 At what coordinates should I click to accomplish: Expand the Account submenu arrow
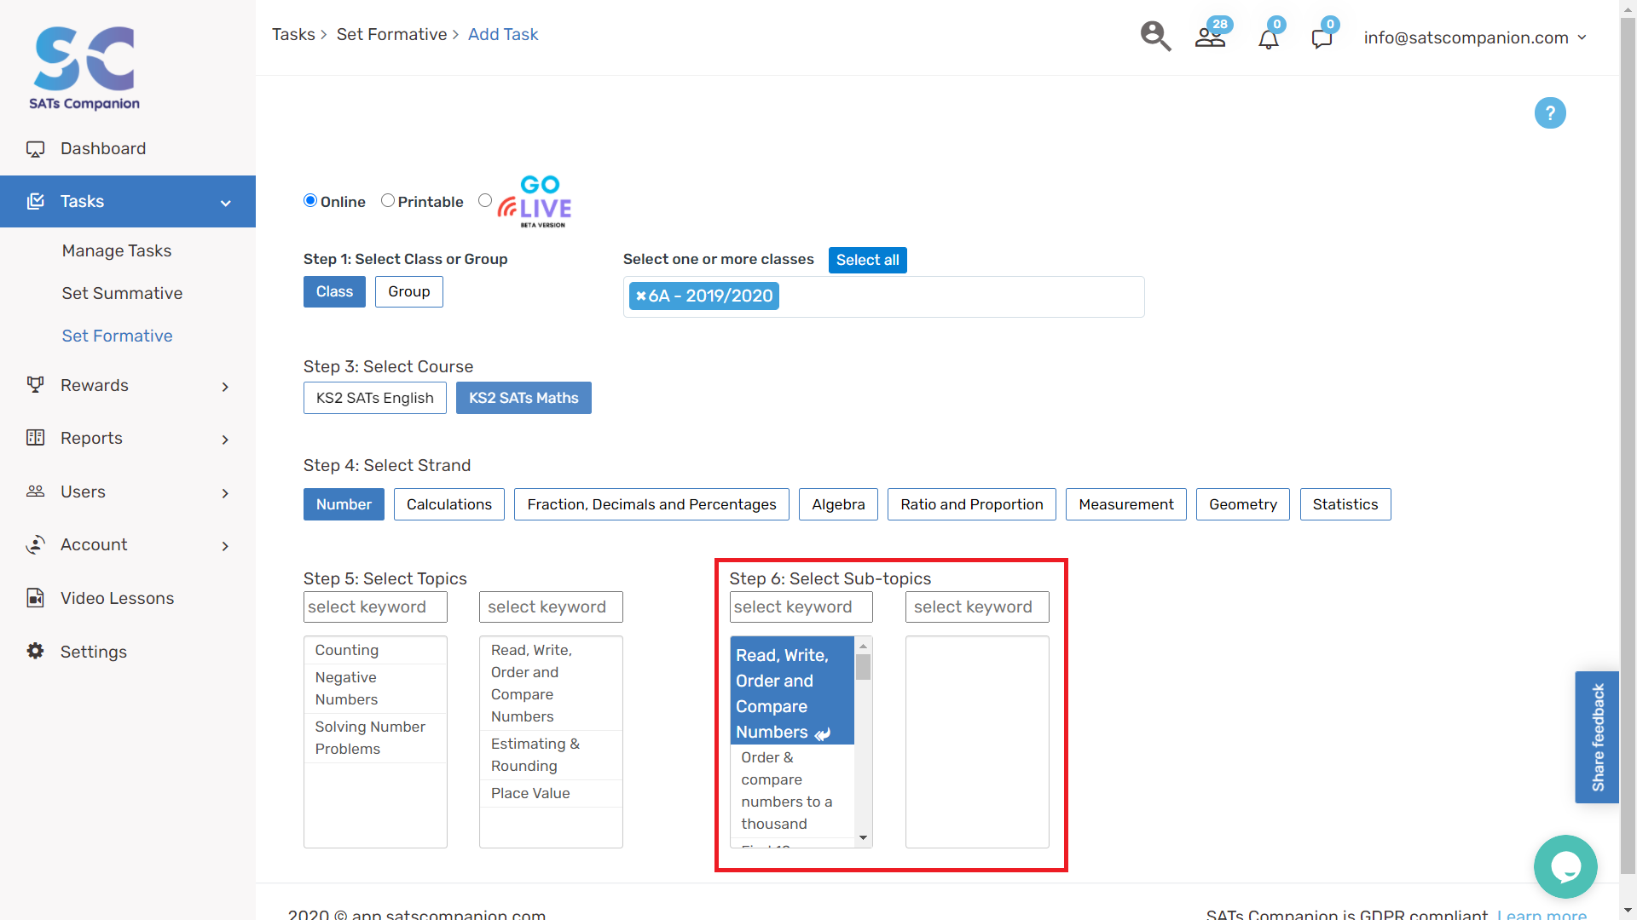coord(225,546)
